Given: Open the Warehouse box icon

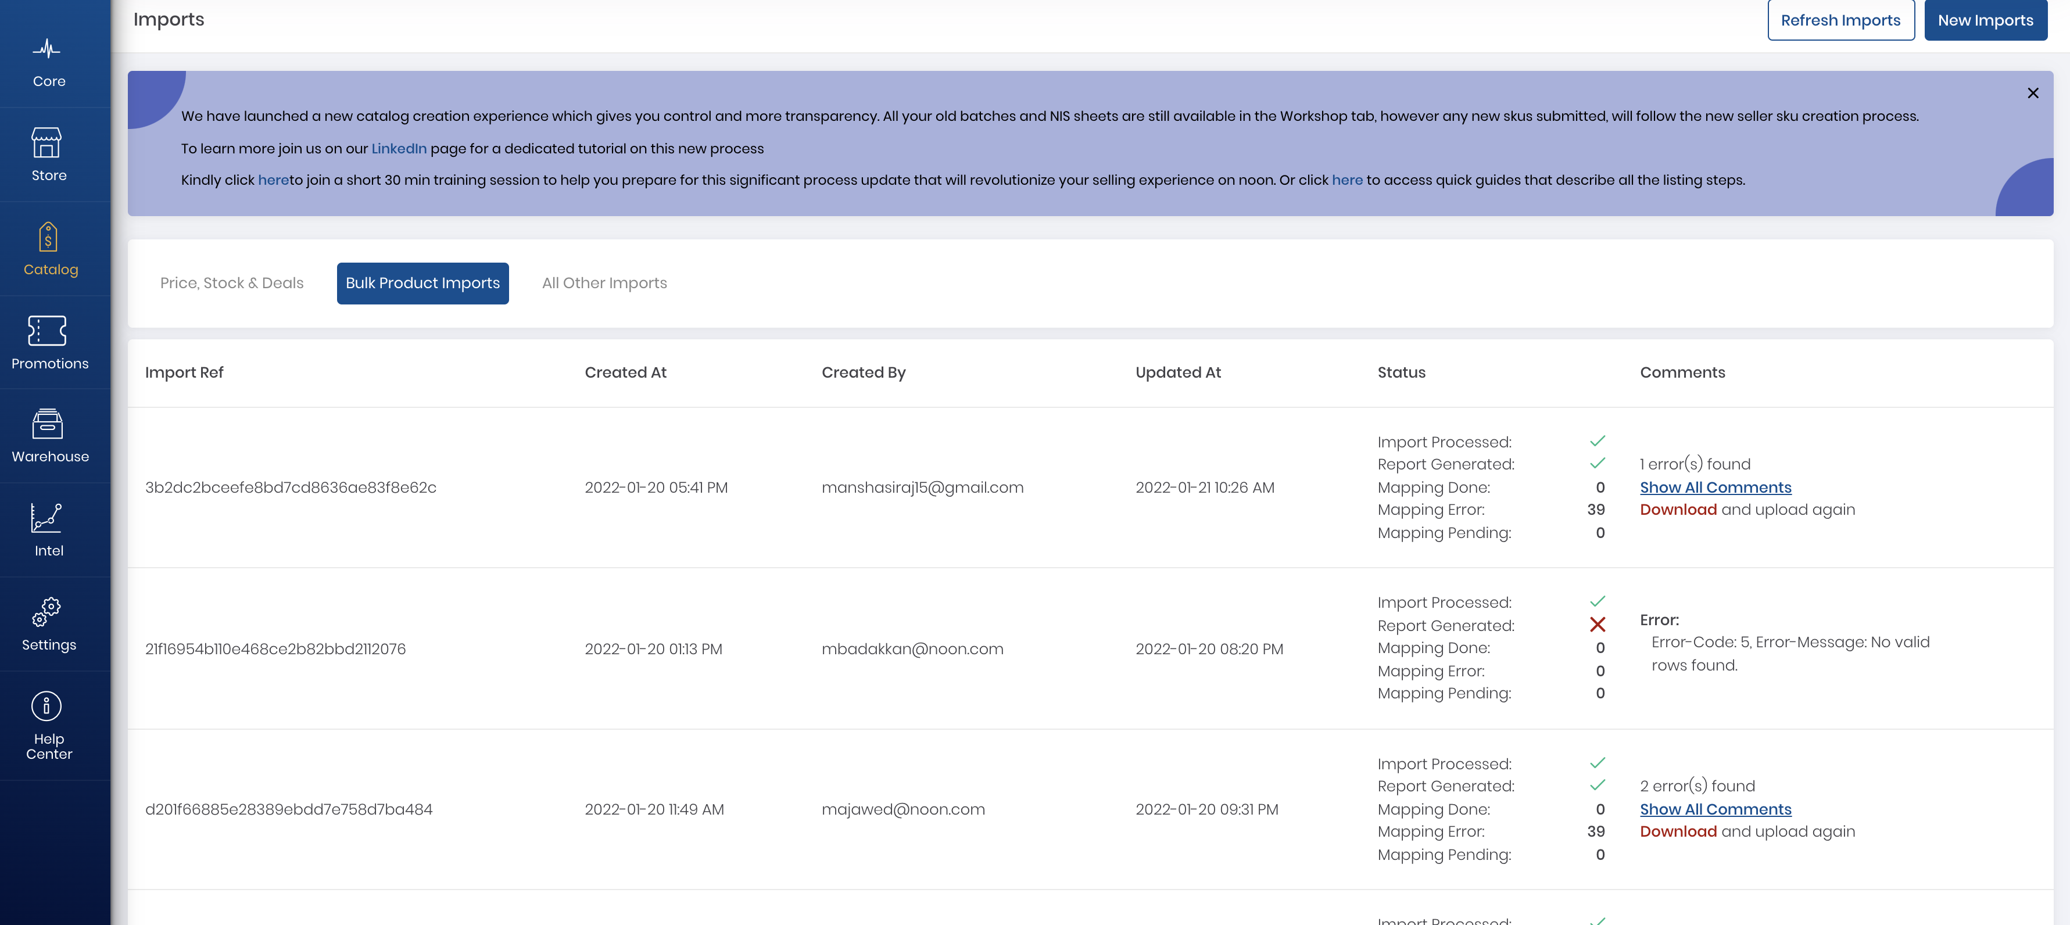Looking at the screenshot, I should (x=46, y=424).
